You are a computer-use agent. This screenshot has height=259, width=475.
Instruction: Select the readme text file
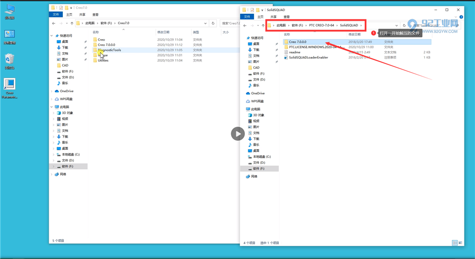(294, 52)
